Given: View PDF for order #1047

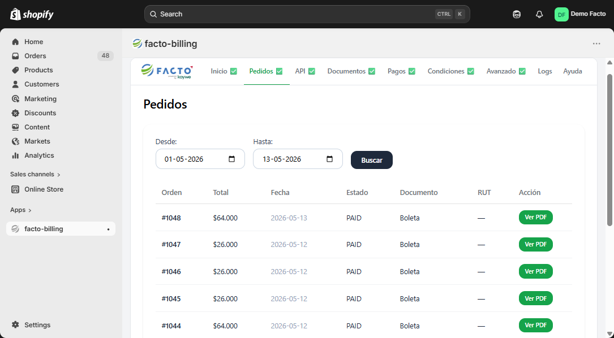Looking at the screenshot, I should point(536,245).
